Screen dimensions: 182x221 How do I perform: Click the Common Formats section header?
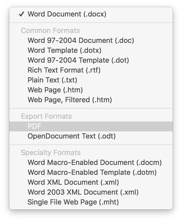(51, 31)
